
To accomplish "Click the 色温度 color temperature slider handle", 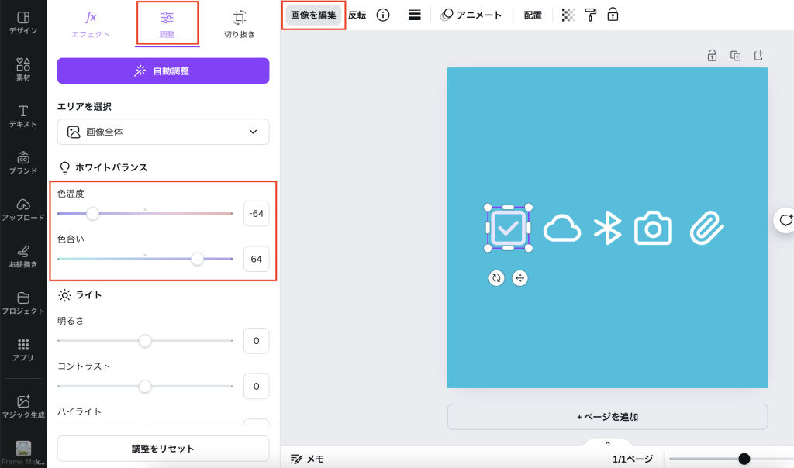I will [x=92, y=213].
